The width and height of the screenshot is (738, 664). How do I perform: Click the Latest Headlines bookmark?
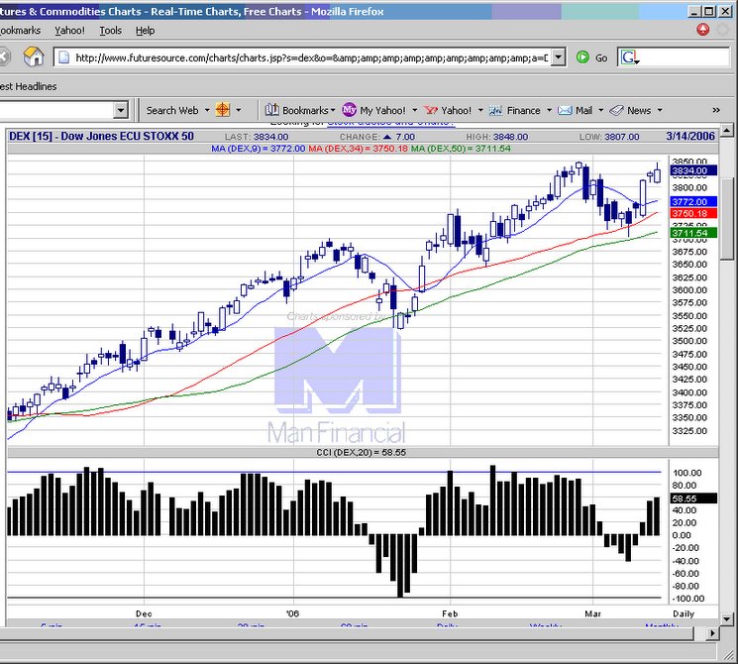29,86
